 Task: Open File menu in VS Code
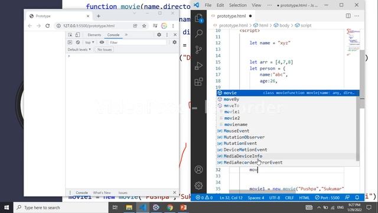(208, 5)
